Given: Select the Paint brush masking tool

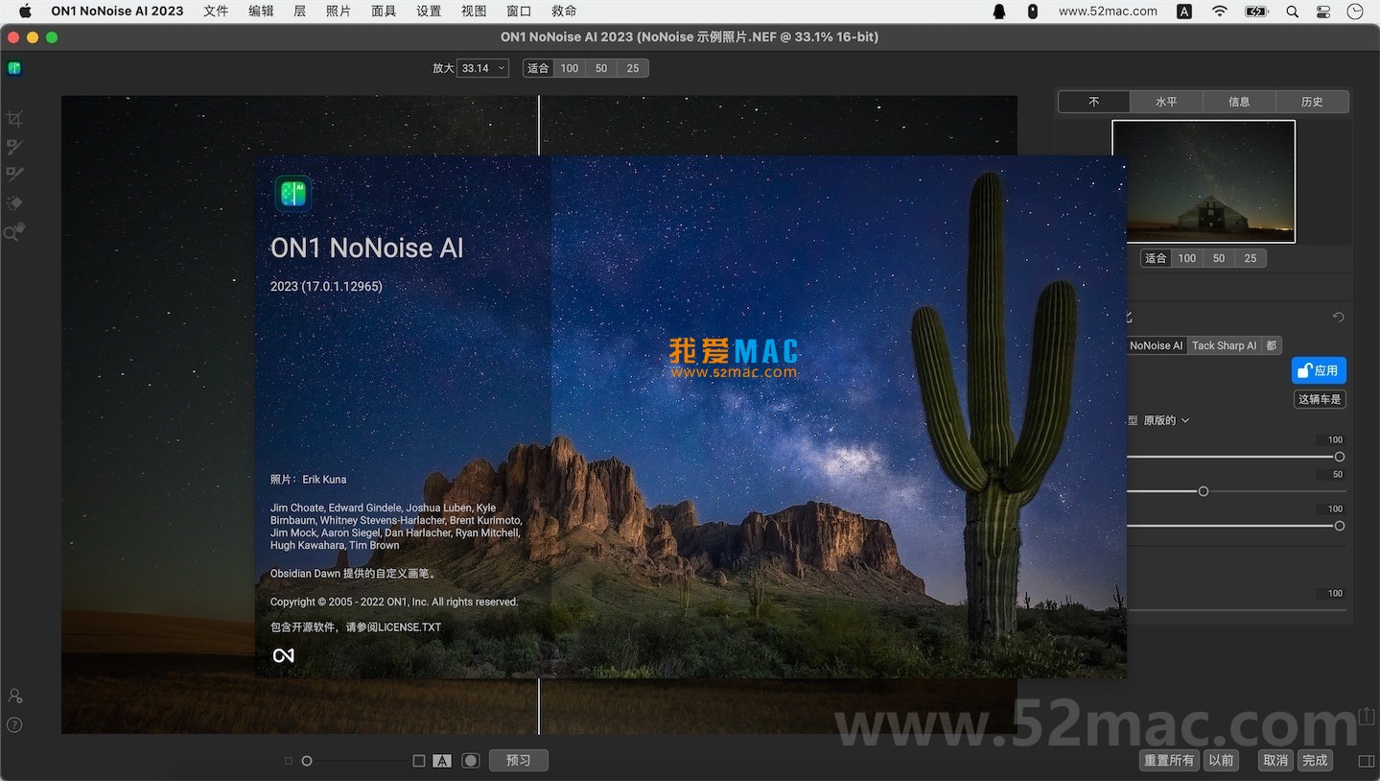Looking at the screenshot, I should 14,146.
